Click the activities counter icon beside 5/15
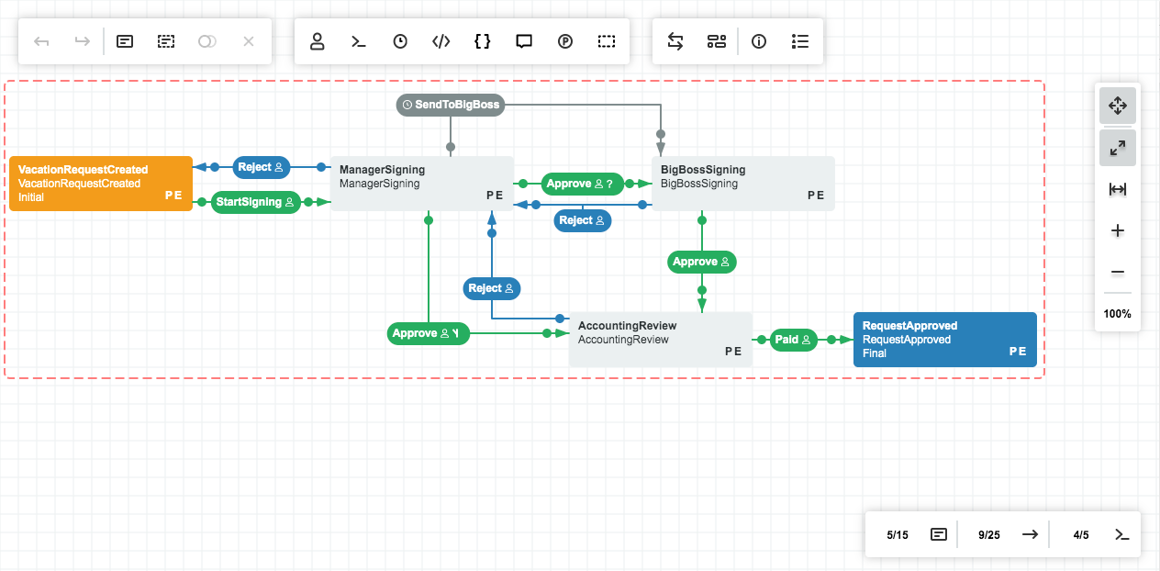The width and height of the screenshot is (1160, 571). (x=939, y=534)
